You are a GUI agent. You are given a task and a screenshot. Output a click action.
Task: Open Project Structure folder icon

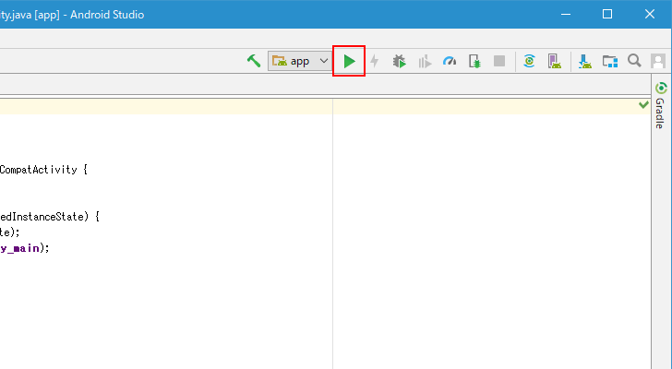[x=610, y=61]
